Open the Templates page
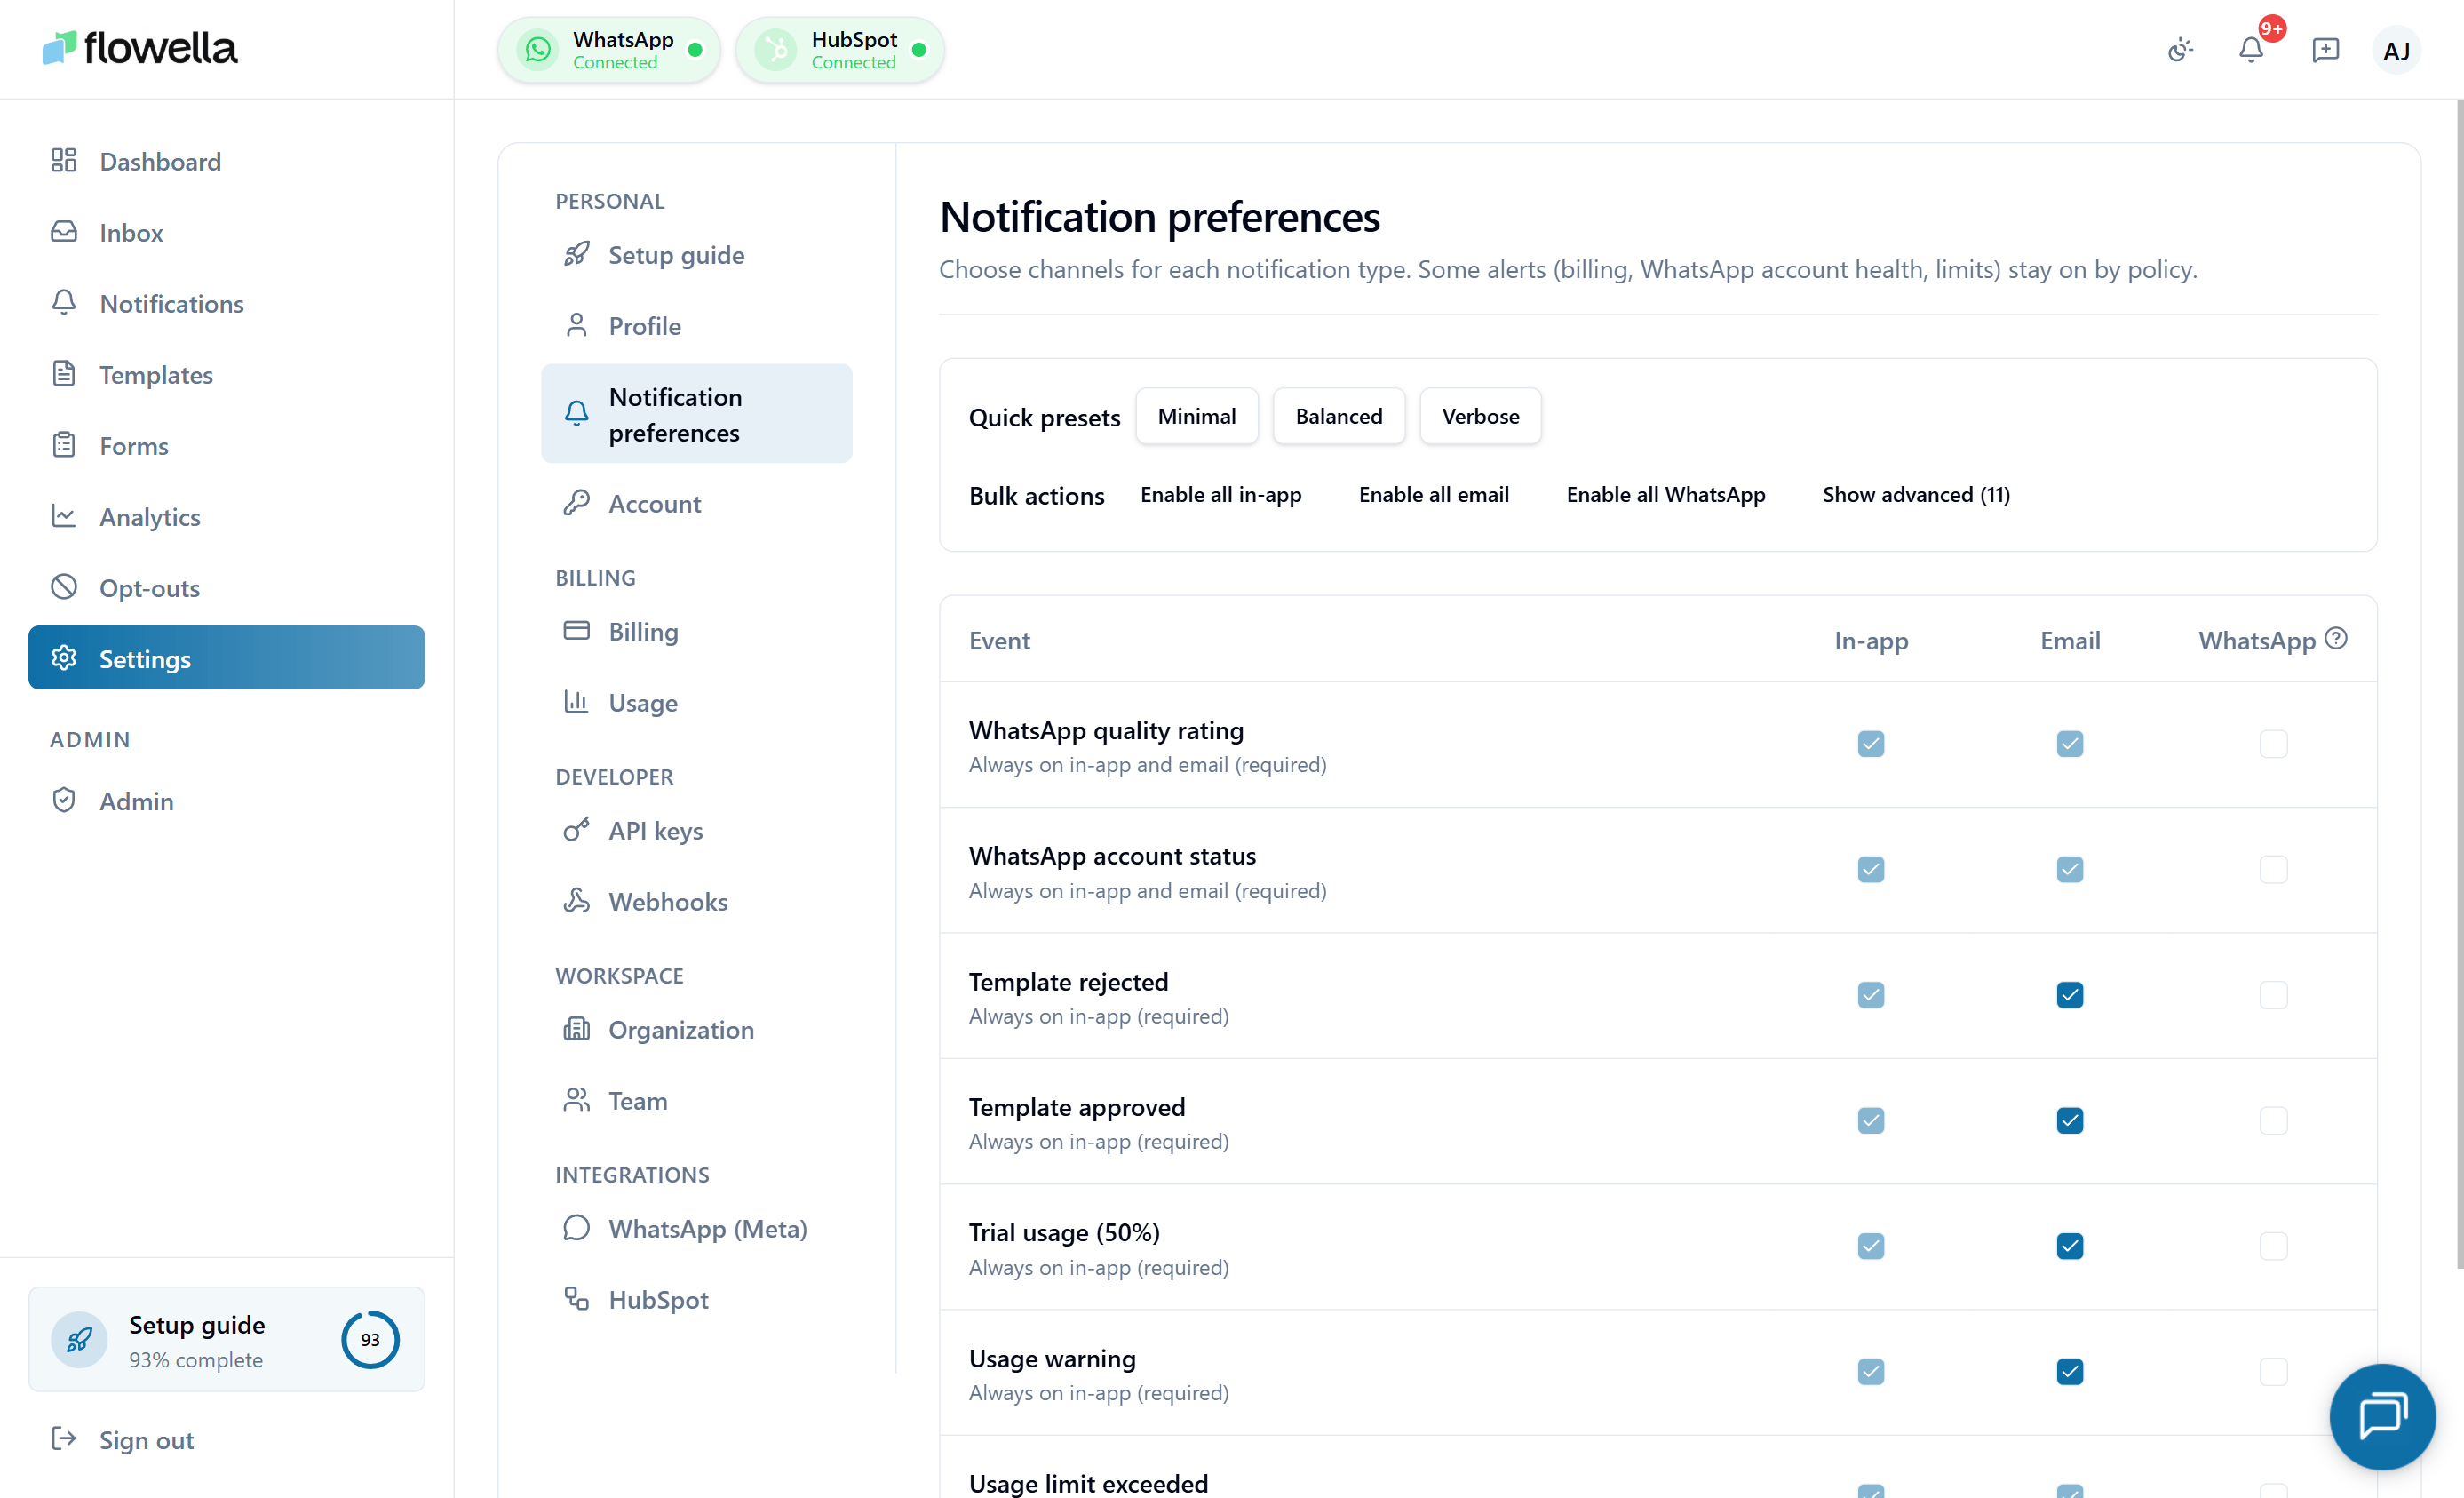Screen dimensions: 2464x1498 [226, 374]
